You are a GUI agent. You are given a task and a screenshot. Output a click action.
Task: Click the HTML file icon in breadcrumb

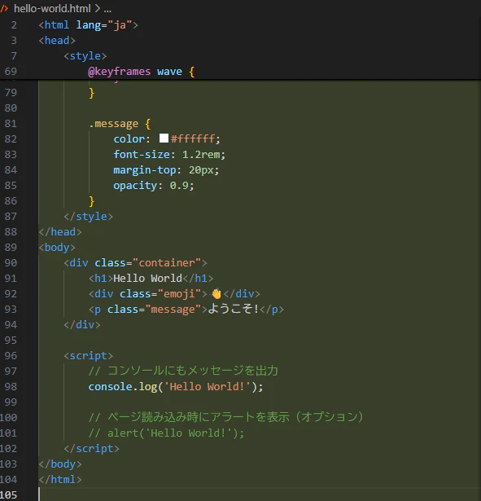pyautogui.click(x=4, y=8)
